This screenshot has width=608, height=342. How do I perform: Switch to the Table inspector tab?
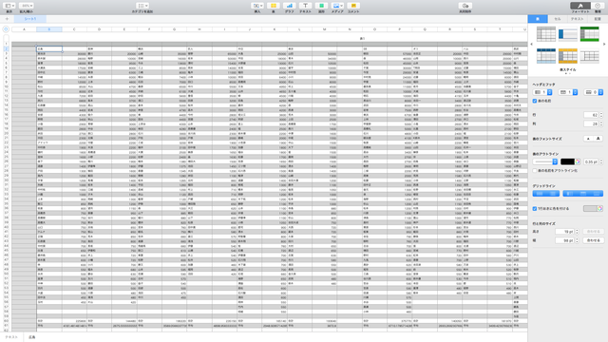pos(538,19)
